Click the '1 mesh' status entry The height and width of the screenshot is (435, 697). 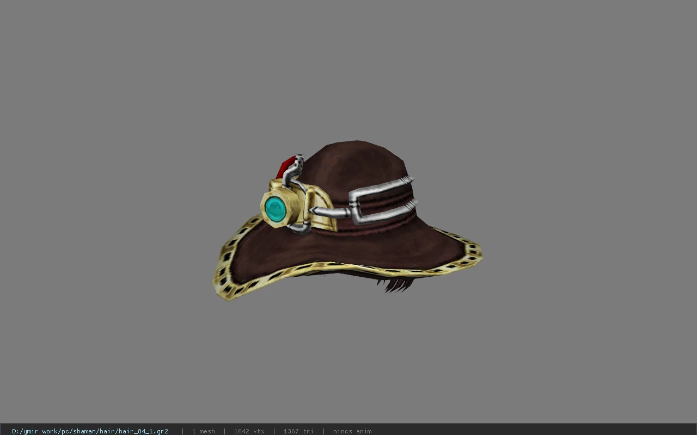coord(203,431)
